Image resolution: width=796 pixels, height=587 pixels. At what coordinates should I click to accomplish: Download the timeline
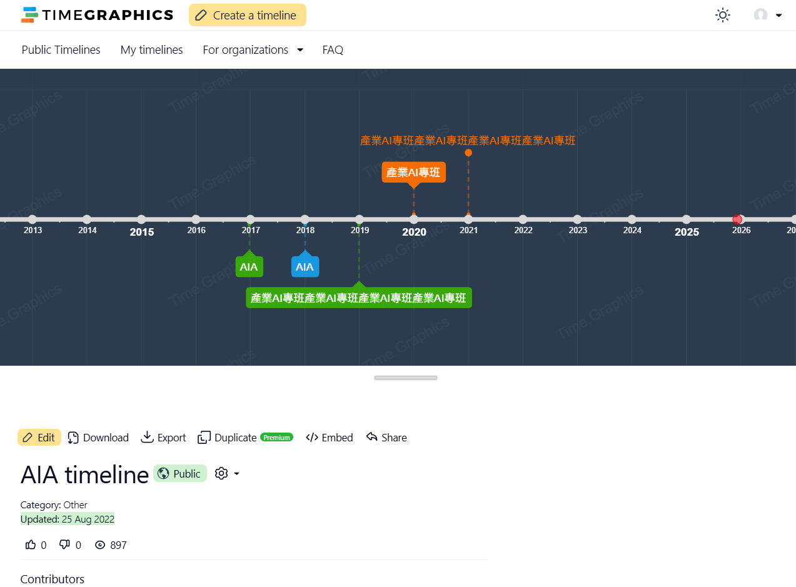tap(98, 438)
